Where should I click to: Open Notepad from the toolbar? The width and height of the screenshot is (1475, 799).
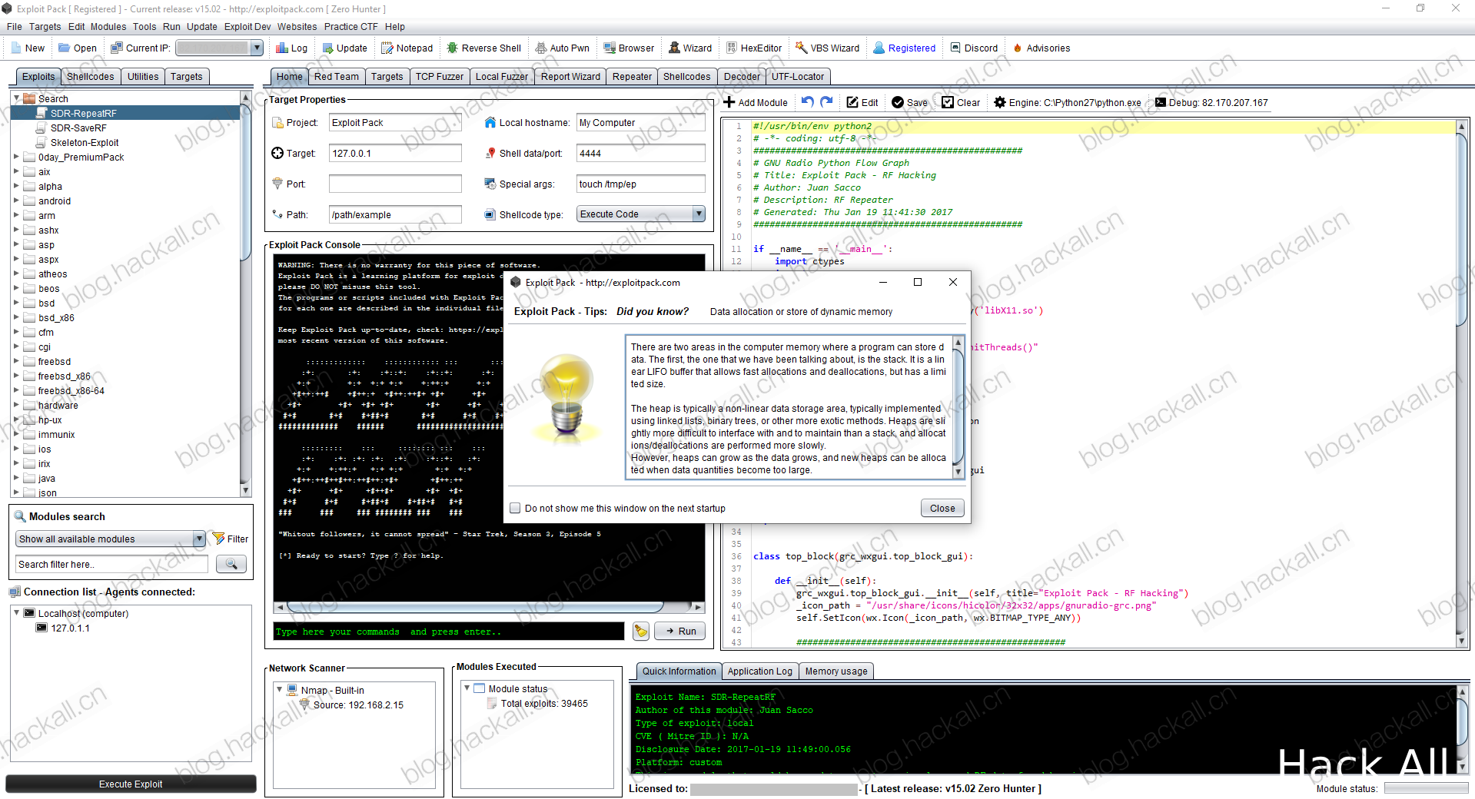[407, 48]
